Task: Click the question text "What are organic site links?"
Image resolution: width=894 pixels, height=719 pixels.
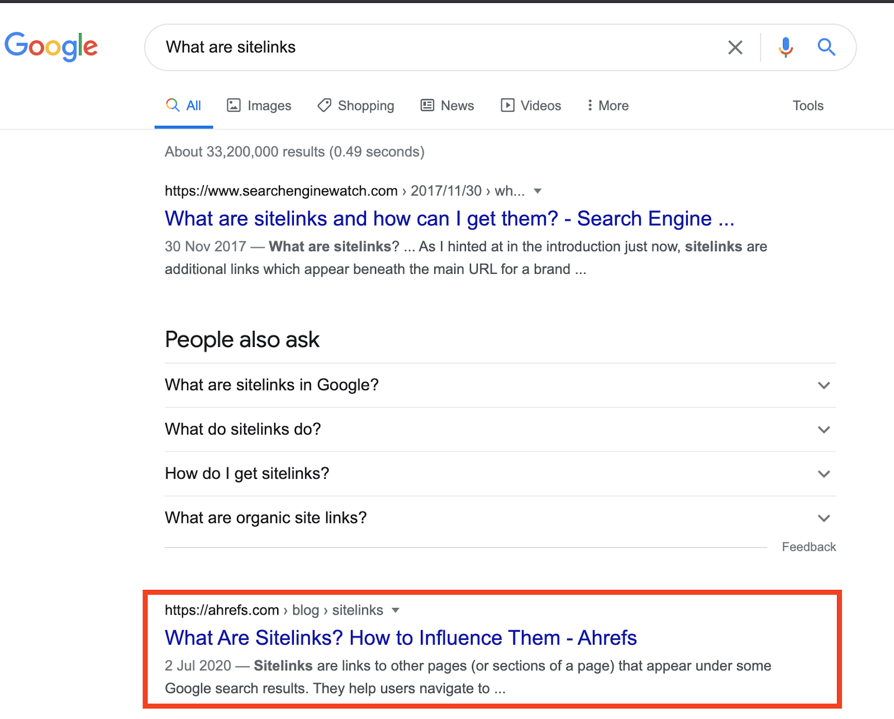Action: (x=266, y=518)
